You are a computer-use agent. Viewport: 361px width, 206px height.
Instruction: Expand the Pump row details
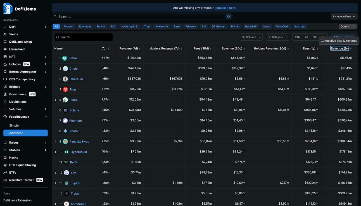[56, 100]
